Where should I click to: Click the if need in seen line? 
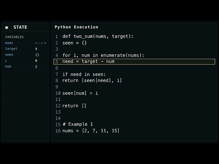84,74
